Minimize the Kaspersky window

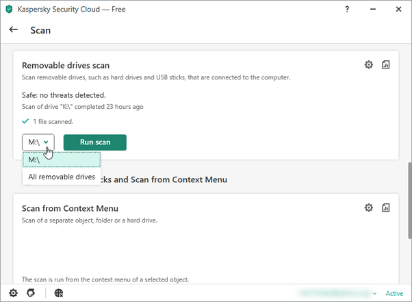point(372,9)
